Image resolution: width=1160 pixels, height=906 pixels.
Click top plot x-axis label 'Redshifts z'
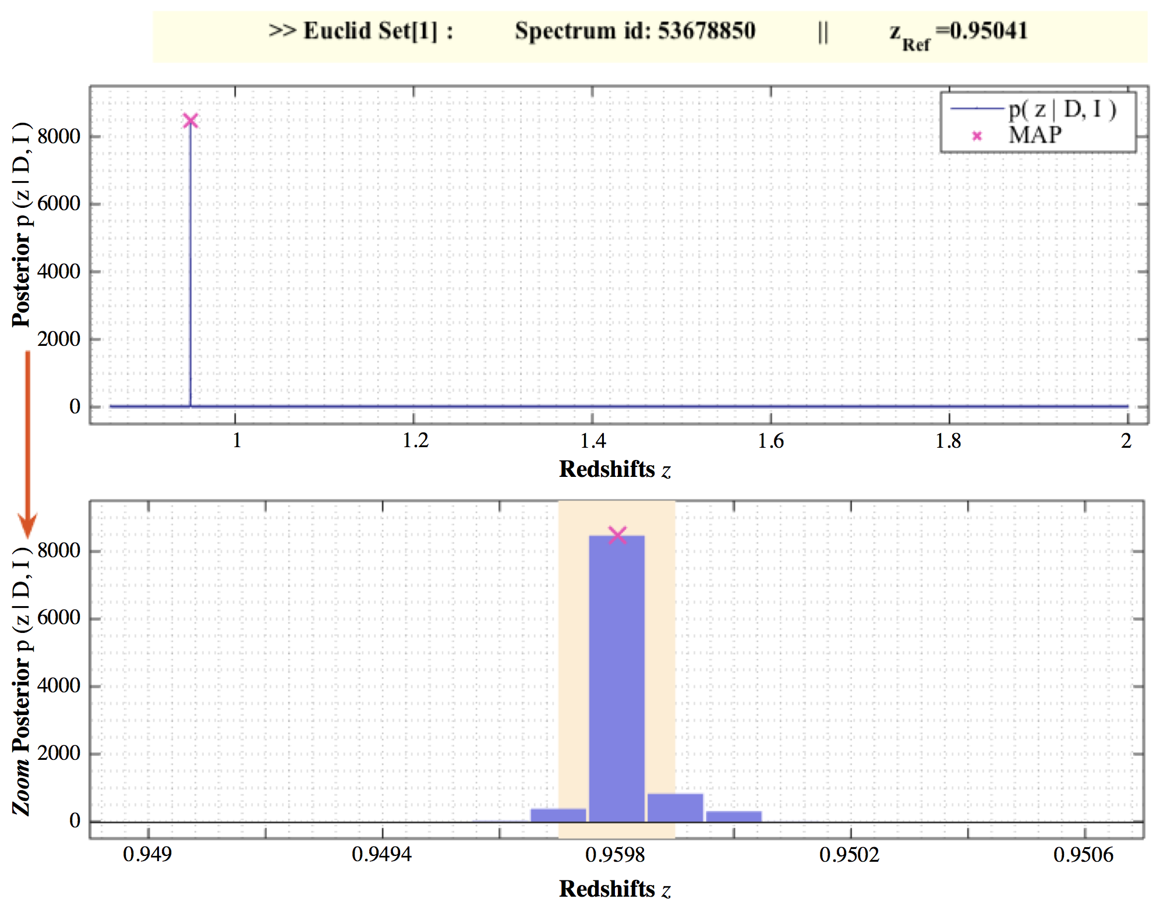point(615,469)
